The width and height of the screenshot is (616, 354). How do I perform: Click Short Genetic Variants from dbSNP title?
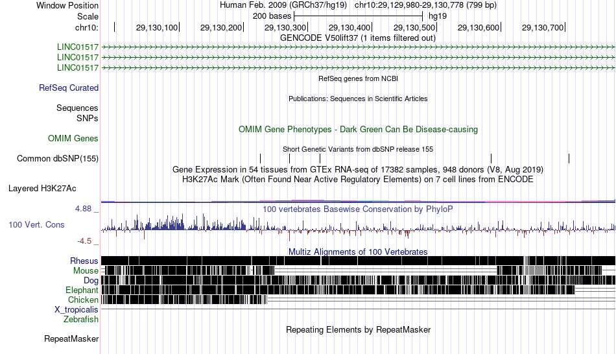point(358,149)
